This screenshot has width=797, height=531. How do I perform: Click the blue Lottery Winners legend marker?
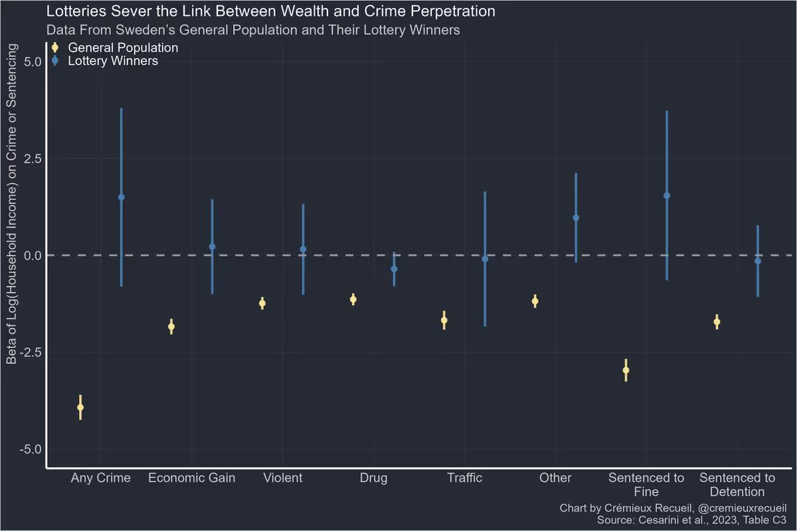pos(55,61)
